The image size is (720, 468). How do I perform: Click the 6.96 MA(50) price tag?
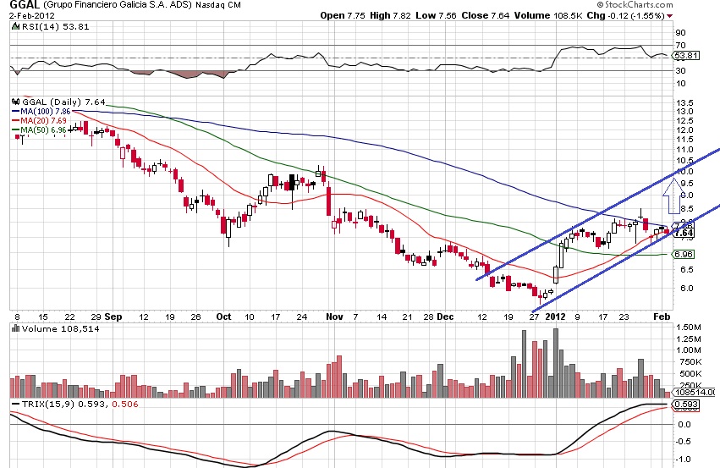click(x=684, y=254)
